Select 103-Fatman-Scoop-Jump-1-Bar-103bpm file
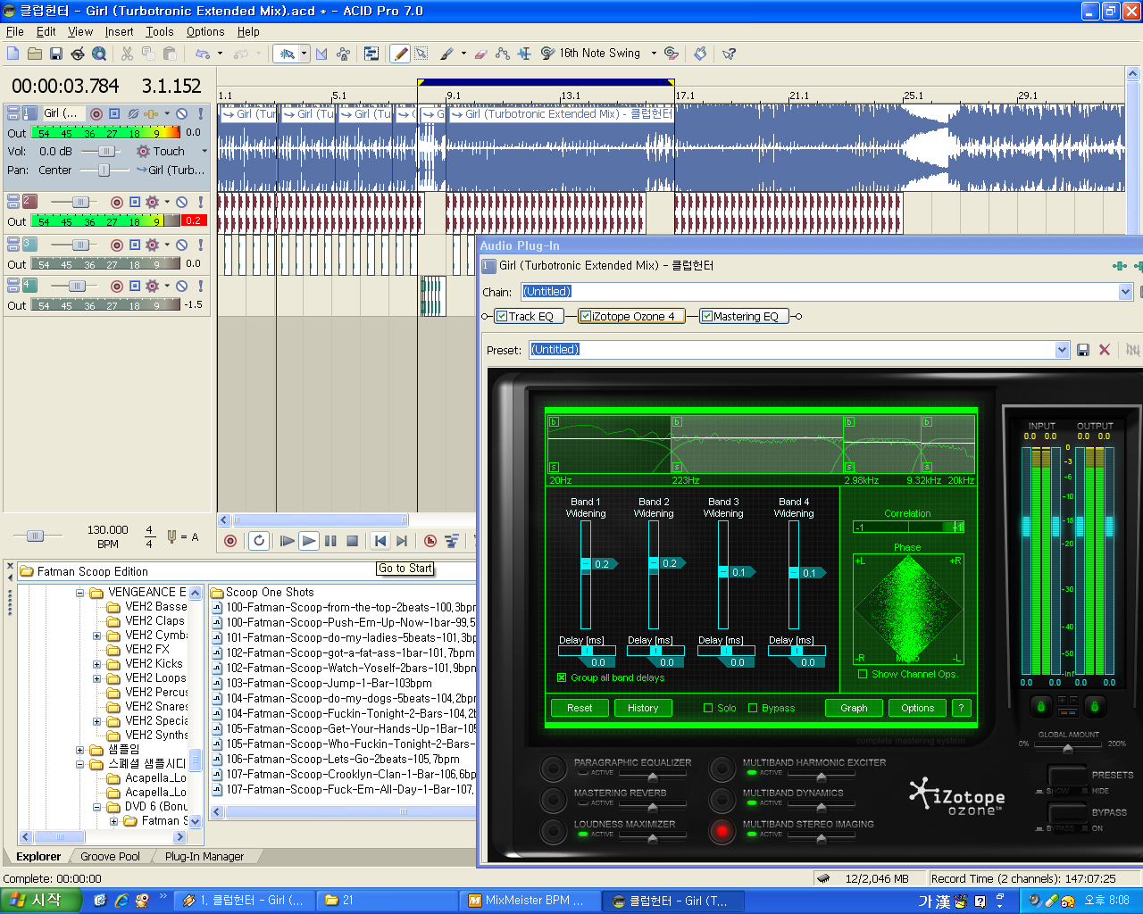This screenshot has width=1143, height=914. click(329, 683)
